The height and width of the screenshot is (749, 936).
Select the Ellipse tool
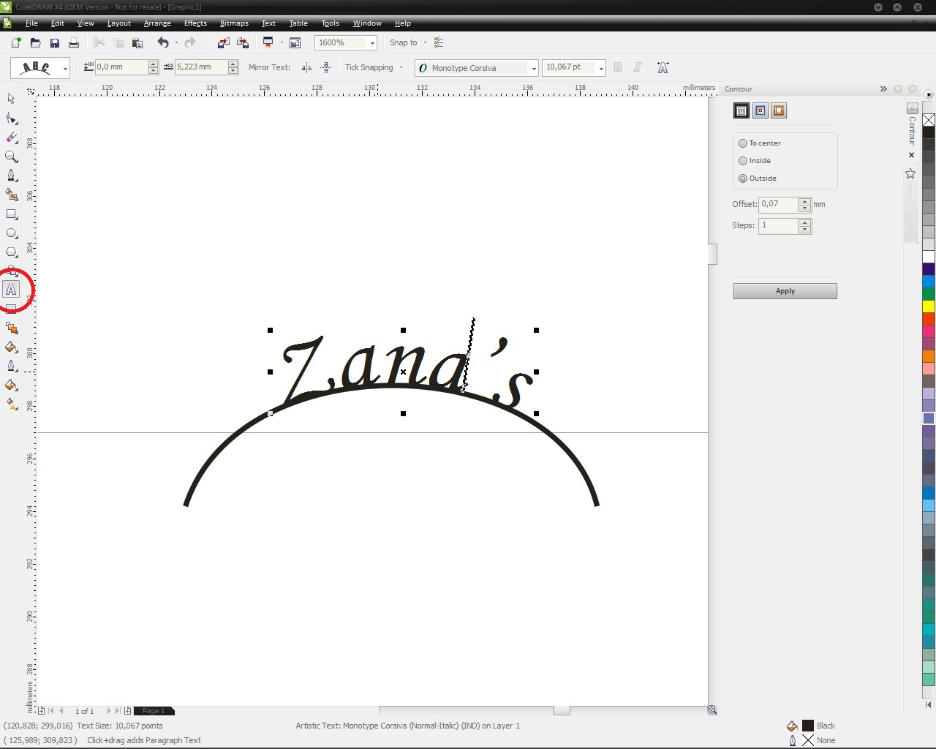pos(11,233)
